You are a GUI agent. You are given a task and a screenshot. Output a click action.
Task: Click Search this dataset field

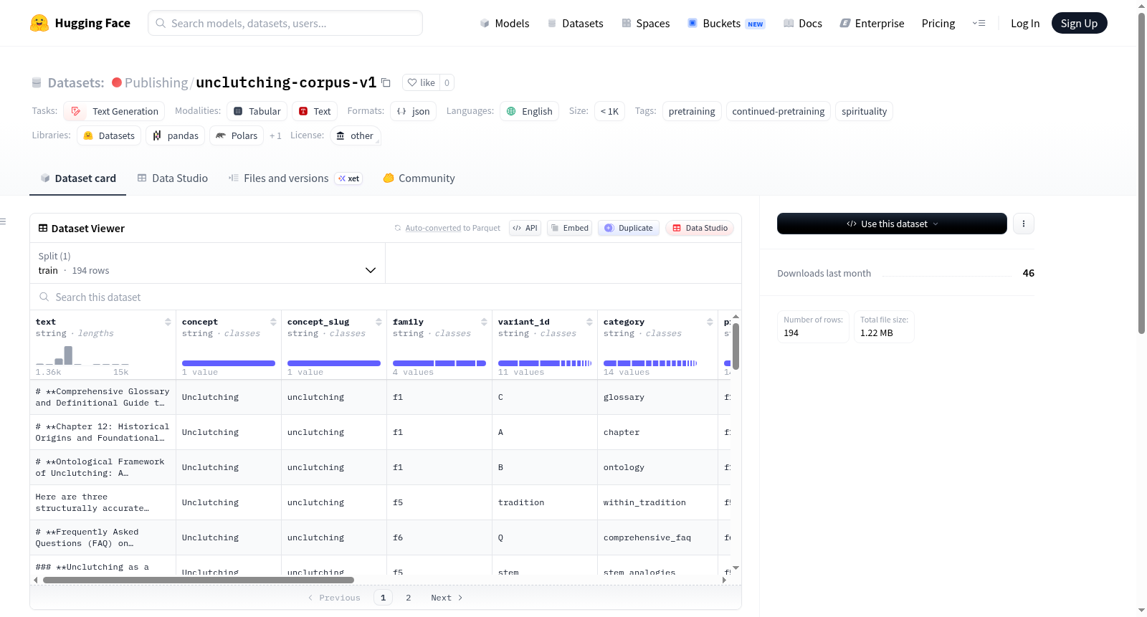click(x=386, y=297)
